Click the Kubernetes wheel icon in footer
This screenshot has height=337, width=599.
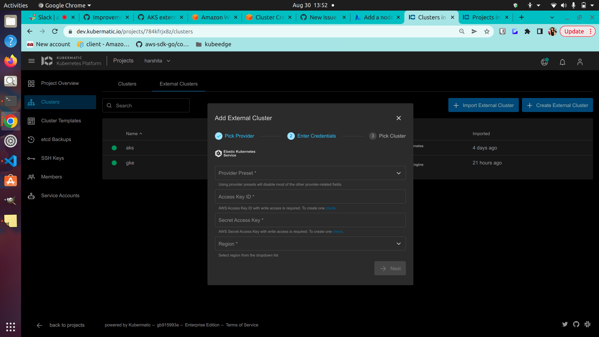588,324
